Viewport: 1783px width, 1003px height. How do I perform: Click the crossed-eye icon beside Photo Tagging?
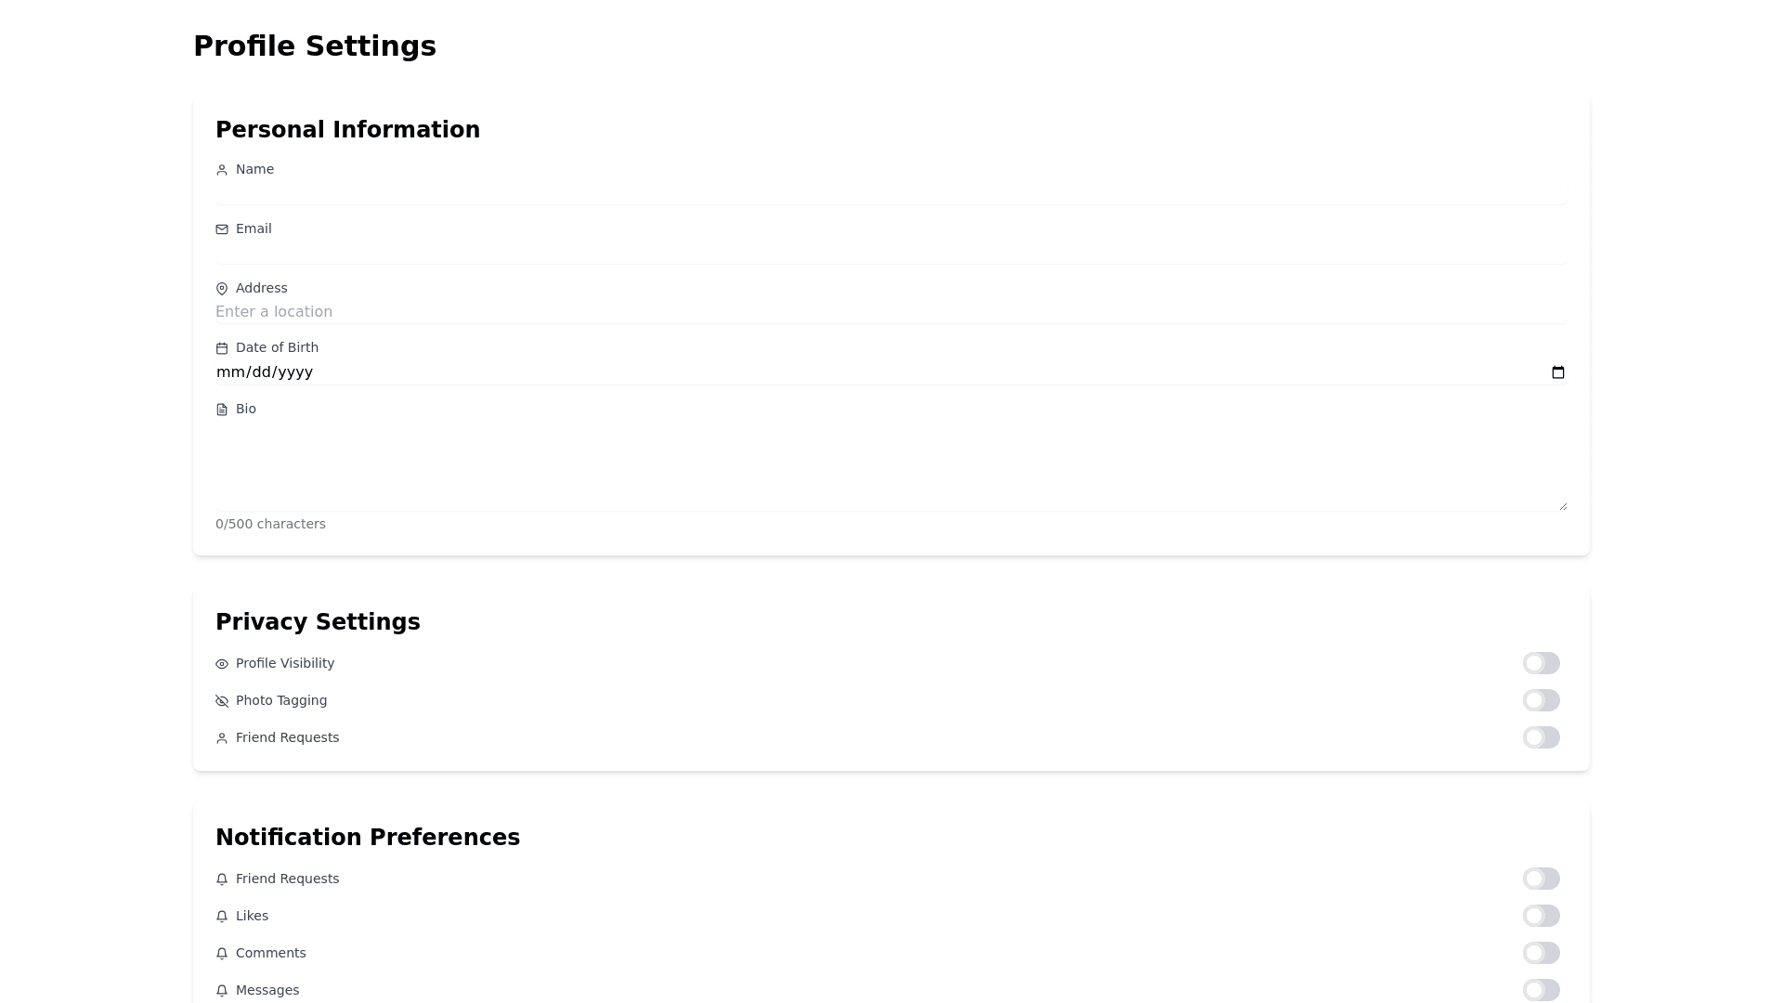222,701
